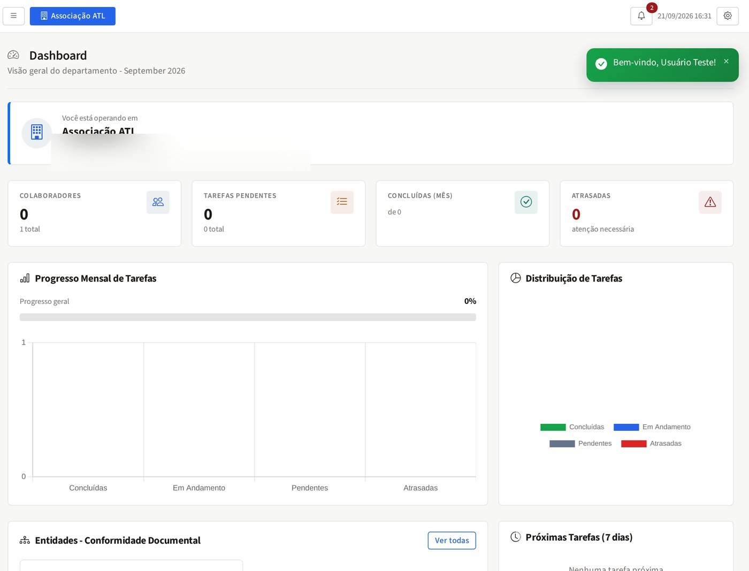
Task: Click the clock icon beside Próximas Tarefas
Action: click(x=516, y=537)
